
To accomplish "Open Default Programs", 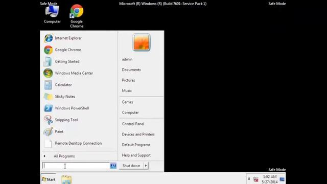I will [x=136, y=145].
